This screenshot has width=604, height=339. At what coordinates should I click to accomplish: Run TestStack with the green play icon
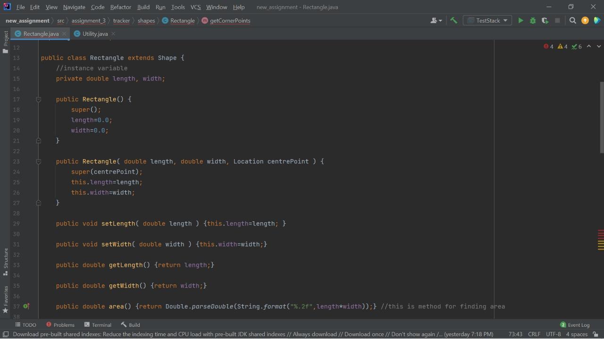(x=520, y=21)
